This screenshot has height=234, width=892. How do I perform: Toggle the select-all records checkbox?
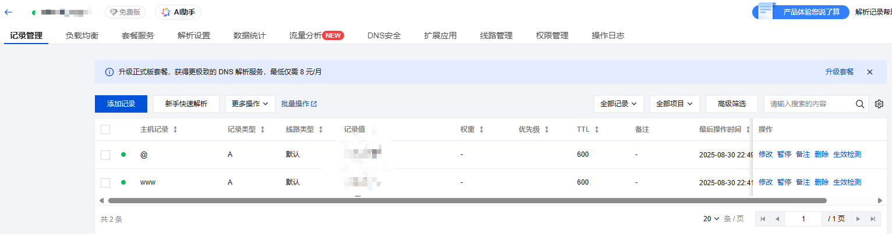pos(105,129)
